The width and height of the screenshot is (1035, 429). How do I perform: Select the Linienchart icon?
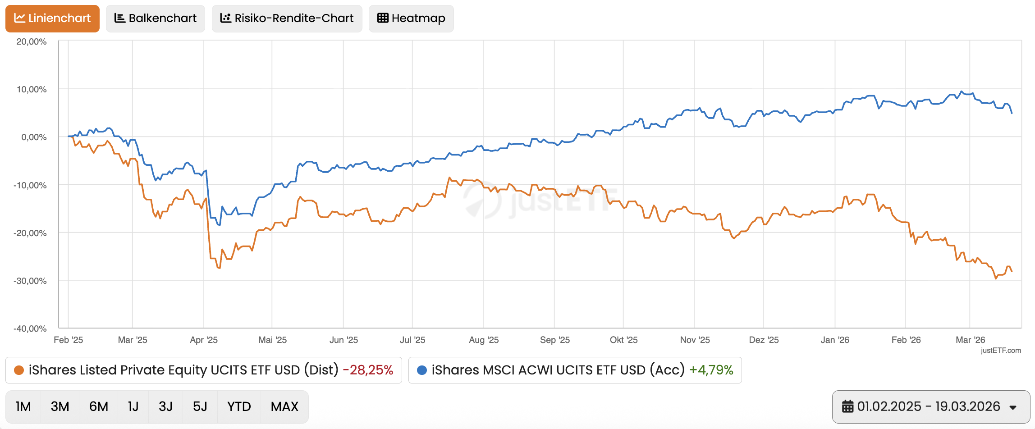19,18
